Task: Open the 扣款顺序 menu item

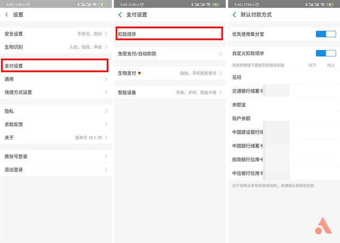Action: 169,33
